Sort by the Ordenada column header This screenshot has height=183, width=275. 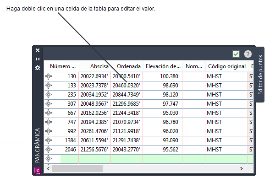click(x=127, y=66)
